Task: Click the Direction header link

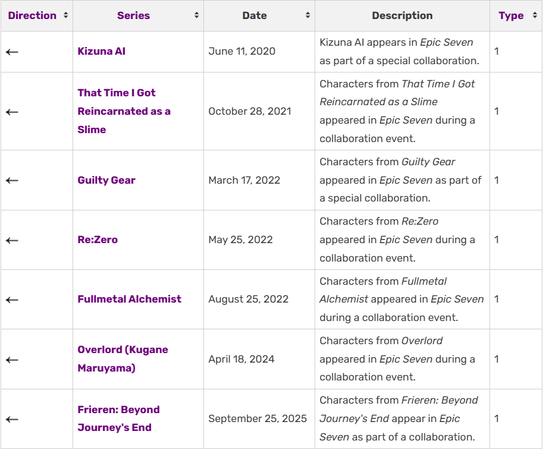Action: (32, 15)
